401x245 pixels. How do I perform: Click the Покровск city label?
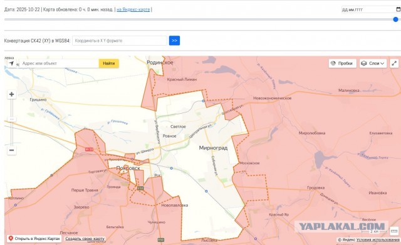pyautogui.click(x=128, y=168)
